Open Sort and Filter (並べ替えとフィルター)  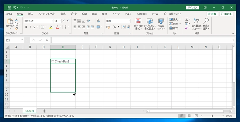197,24
